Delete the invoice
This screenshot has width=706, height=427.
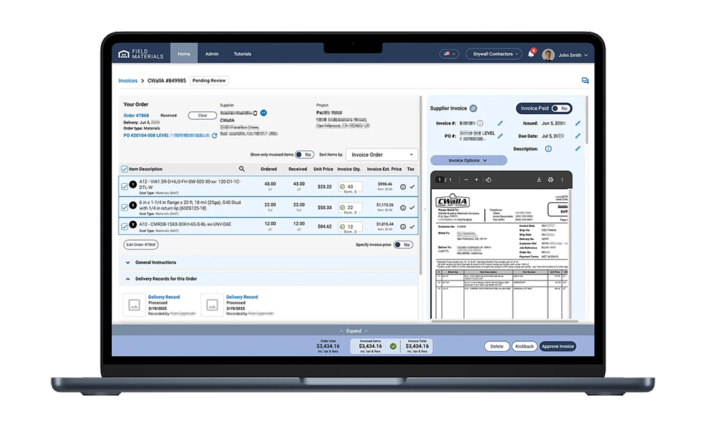point(497,347)
